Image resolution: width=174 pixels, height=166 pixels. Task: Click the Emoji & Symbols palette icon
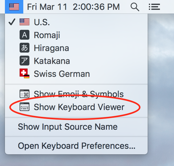click(x=25, y=94)
